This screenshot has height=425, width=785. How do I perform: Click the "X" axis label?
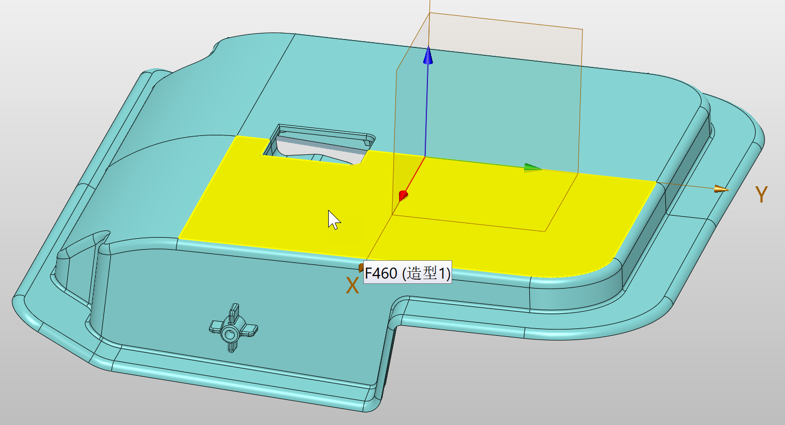pos(352,286)
